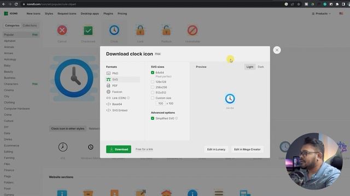The height and width of the screenshot is (196, 350).
Task: Bookmark the page with the star icon
Action: [299, 4]
